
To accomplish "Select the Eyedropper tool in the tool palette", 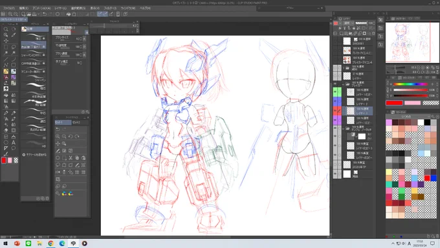I will click(13, 35).
